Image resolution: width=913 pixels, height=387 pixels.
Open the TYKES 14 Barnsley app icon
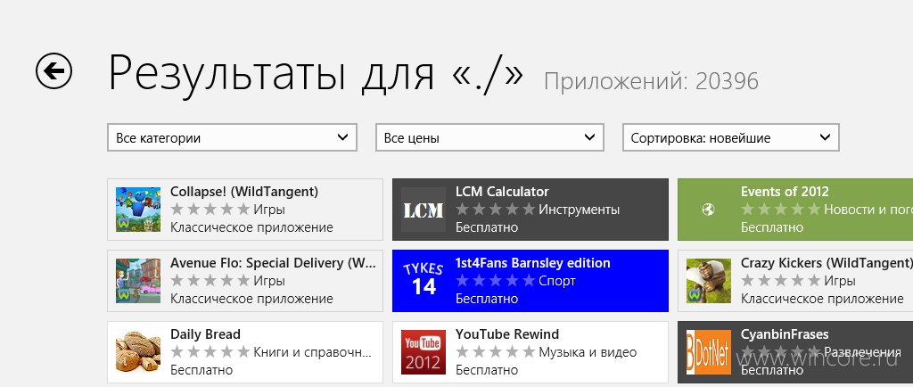[x=424, y=281]
